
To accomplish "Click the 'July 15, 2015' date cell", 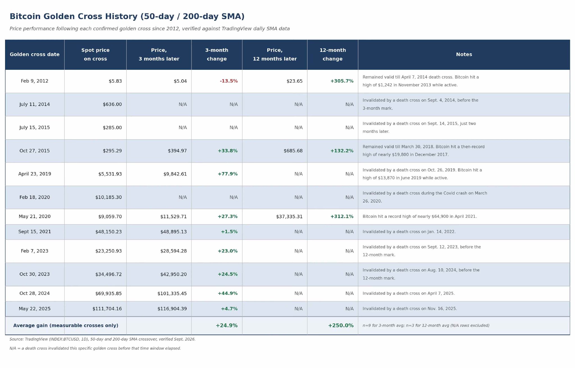I will click(x=35, y=128).
